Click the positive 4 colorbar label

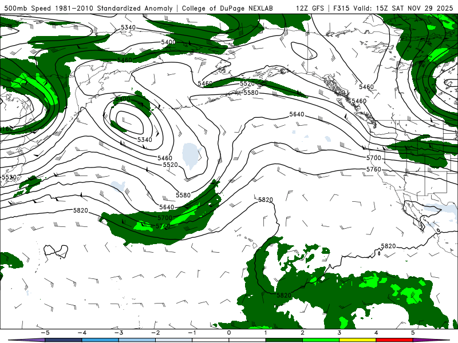click(376, 333)
